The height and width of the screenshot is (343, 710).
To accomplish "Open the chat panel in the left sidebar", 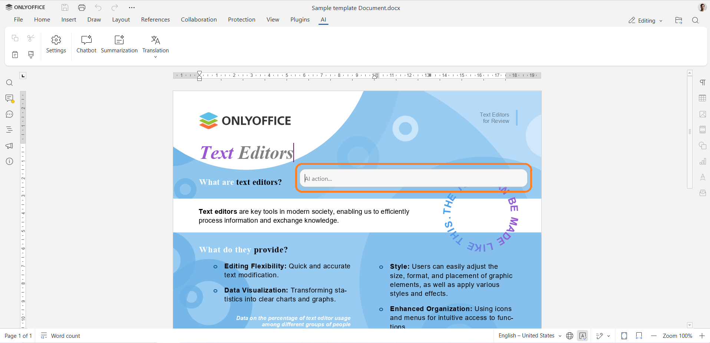I will point(9,114).
